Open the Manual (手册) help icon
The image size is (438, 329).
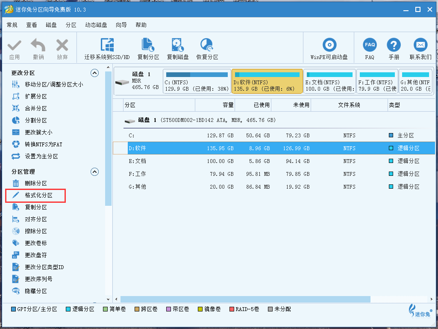(x=394, y=45)
